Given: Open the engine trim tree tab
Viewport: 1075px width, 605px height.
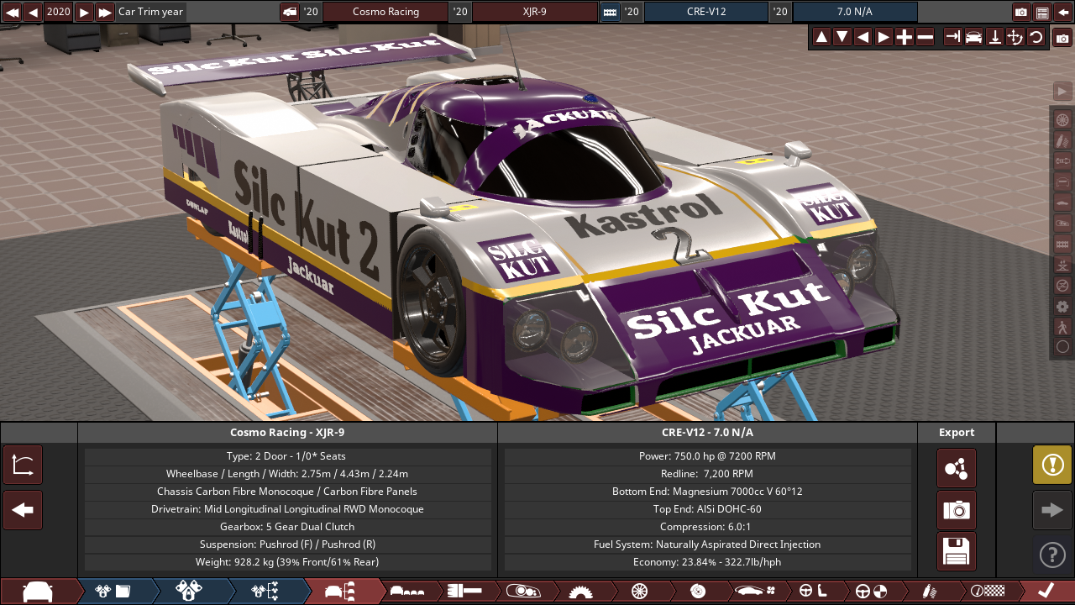Looking at the screenshot, I should [265, 592].
